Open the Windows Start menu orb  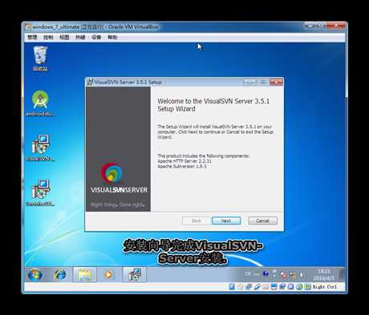(x=35, y=275)
